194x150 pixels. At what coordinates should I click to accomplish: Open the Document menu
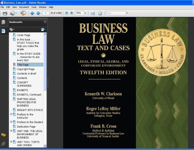coord(24,7)
